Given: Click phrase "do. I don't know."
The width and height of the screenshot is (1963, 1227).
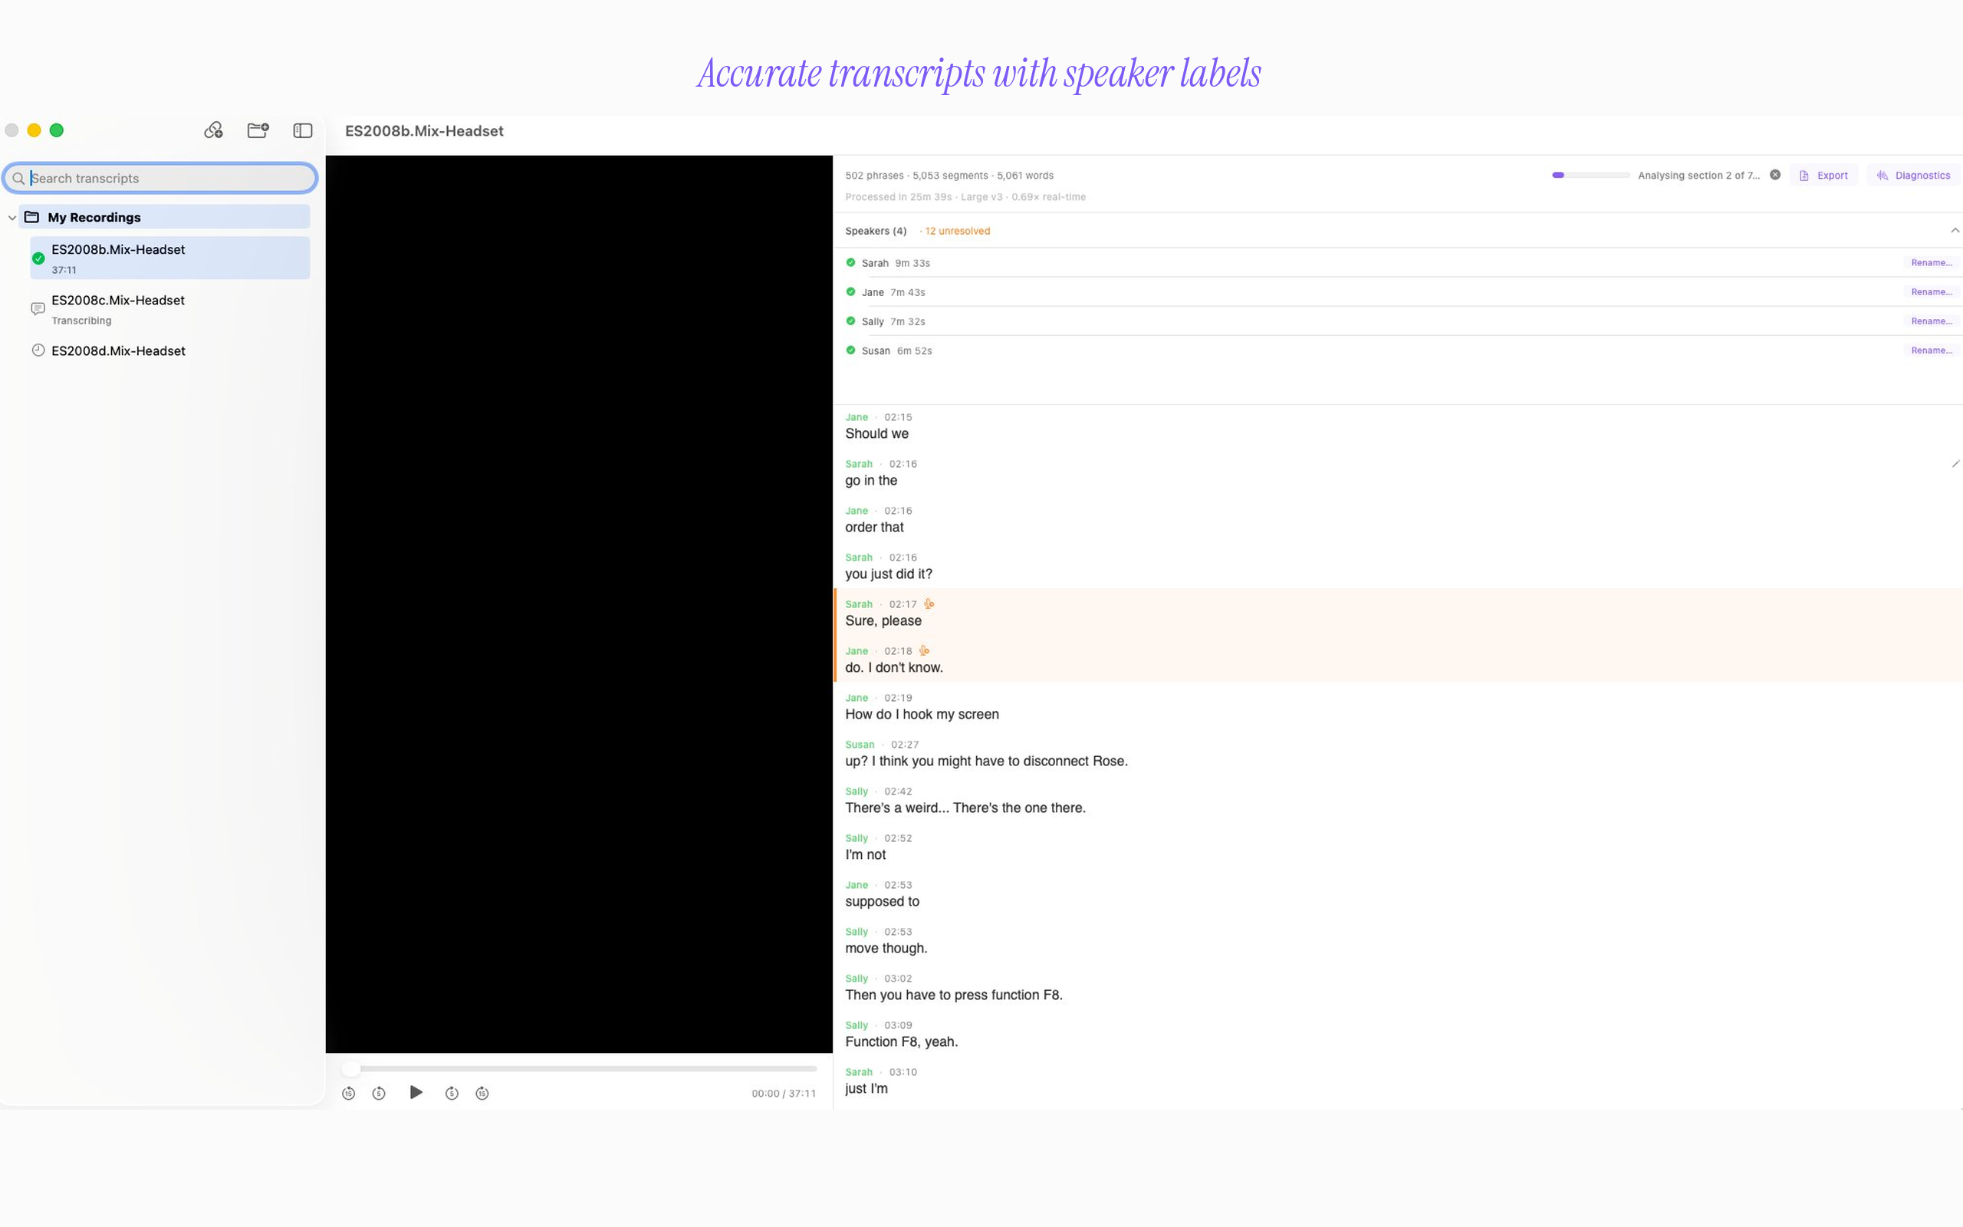Looking at the screenshot, I should tap(894, 668).
